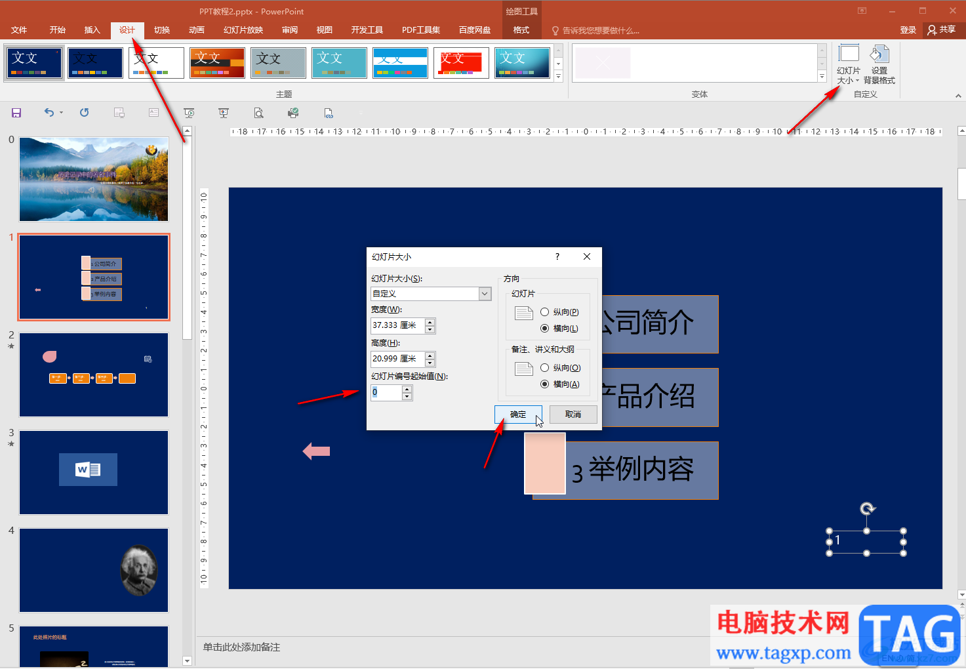Apply the red theme thumbnail
Screen dimensions: 966x669
click(461, 63)
